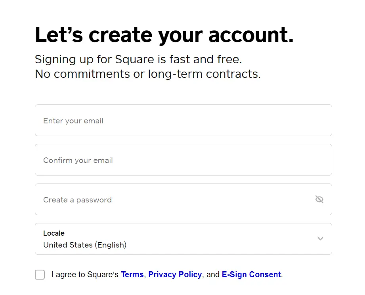Click the 'Let's create your account.' heading
This screenshot has height=295, width=365.
(x=164, y=35)
